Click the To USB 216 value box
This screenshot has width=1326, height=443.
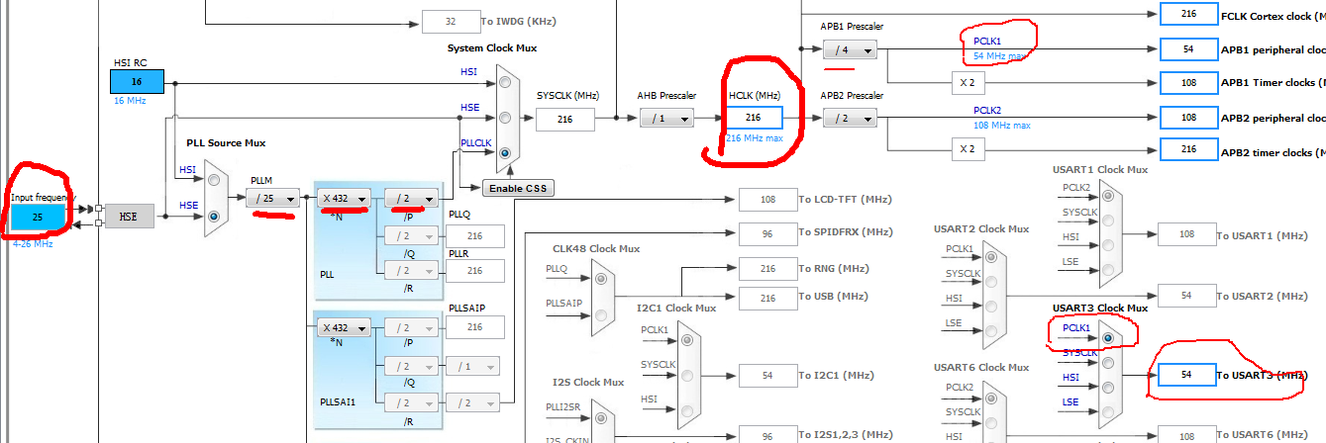(767, 298)
